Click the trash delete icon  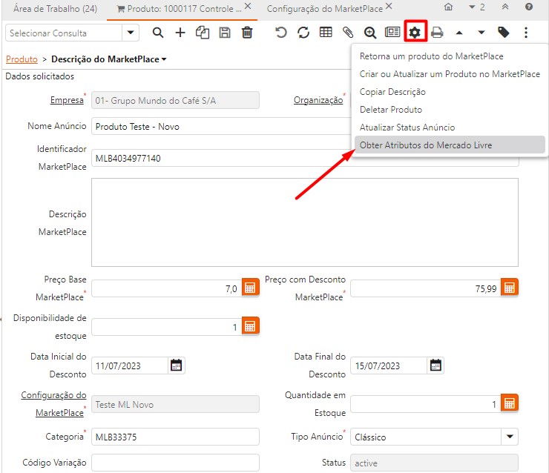[247, 33]
